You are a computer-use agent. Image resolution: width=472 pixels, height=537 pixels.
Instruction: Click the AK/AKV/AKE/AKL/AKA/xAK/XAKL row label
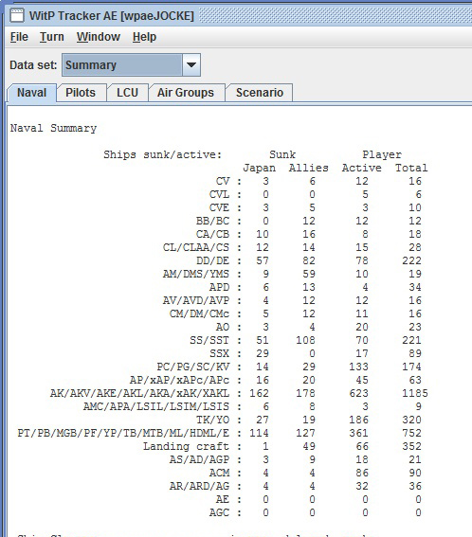(139, 393)
